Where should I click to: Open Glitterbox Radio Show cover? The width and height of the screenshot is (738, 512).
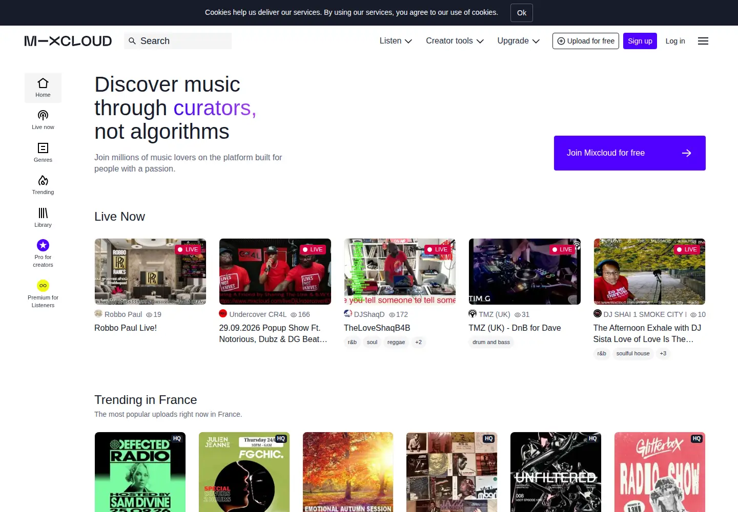[660, 472]
